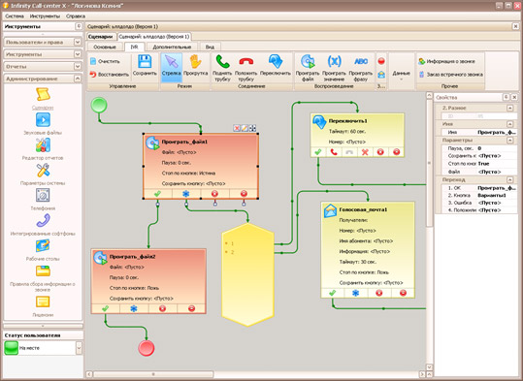This screenshot has height=381, width=523.
Task: Switch to the Основные ribbon tab
Action: point(105,47)
